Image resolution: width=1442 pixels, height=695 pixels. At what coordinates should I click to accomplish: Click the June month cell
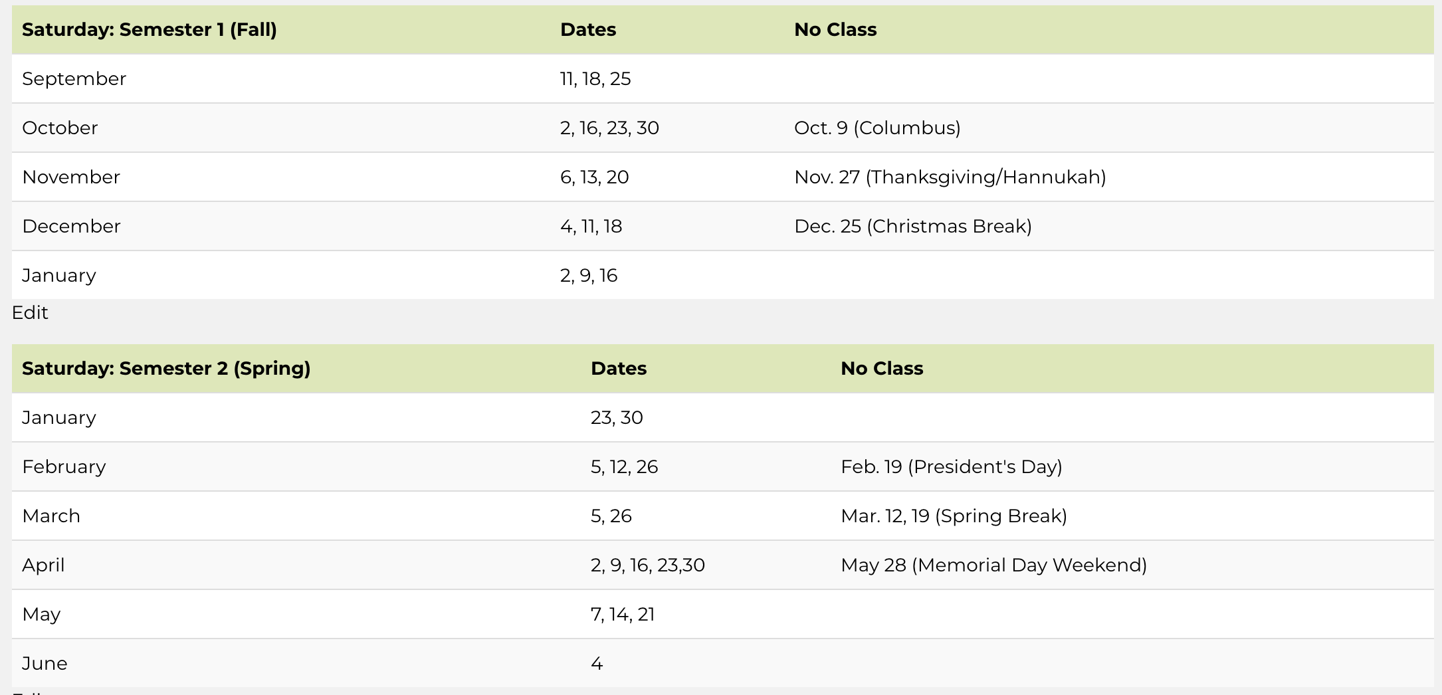click(x=45, y=664)
